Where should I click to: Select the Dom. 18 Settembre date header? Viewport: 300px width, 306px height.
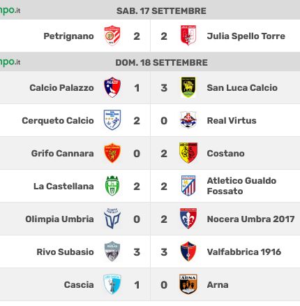[x=161, y=63]
